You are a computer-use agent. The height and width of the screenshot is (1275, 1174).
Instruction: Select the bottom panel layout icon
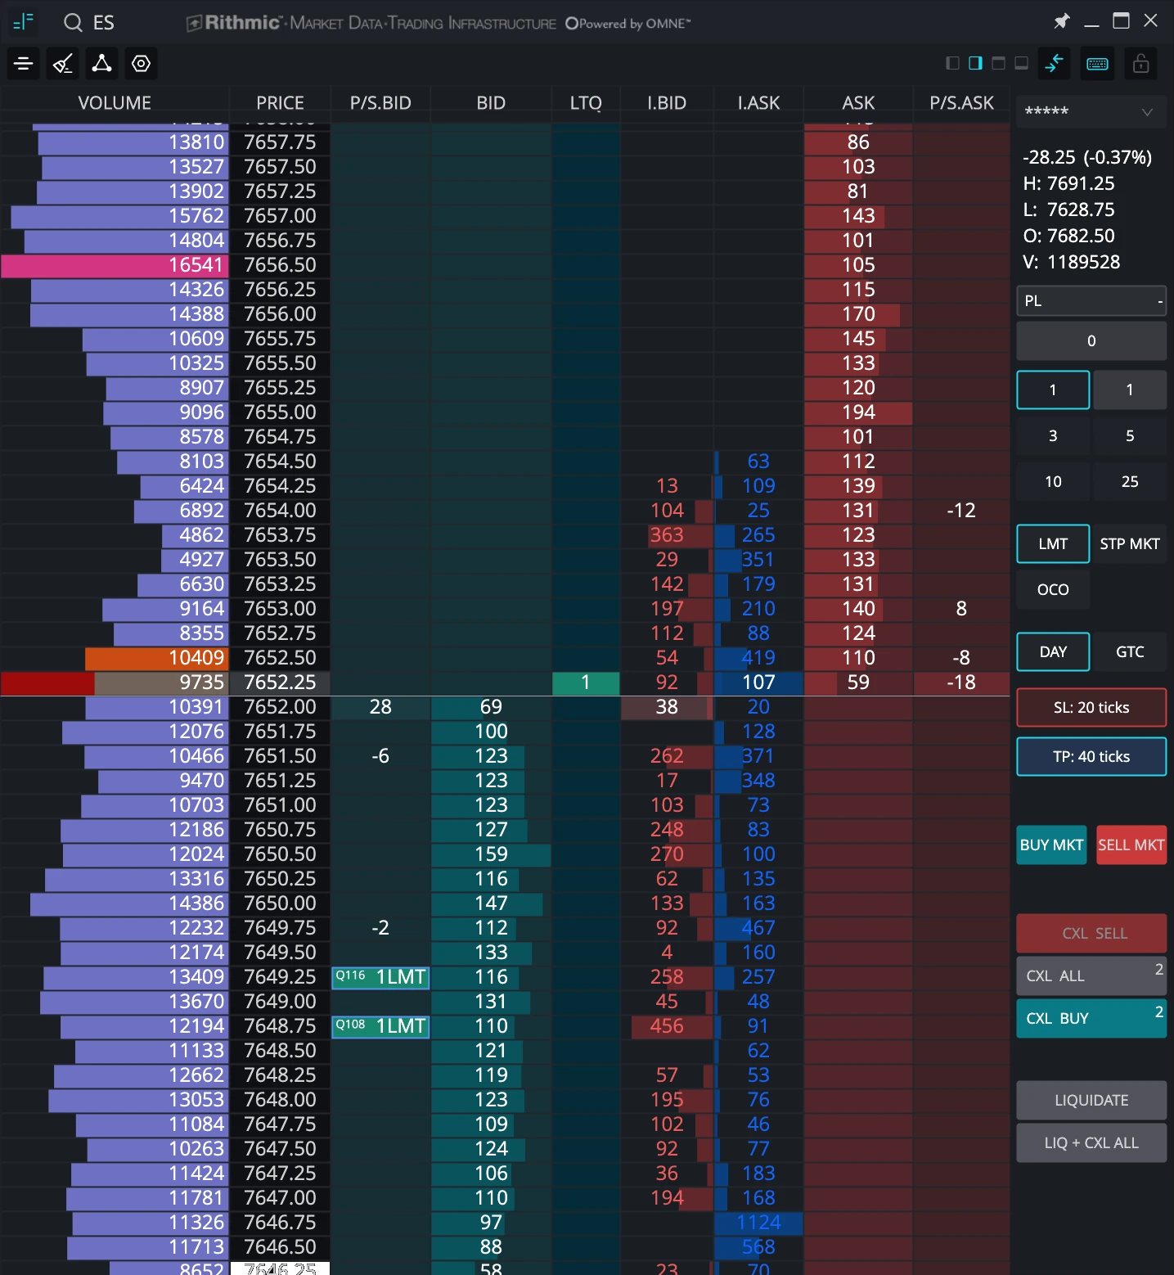click(1021, 63)
